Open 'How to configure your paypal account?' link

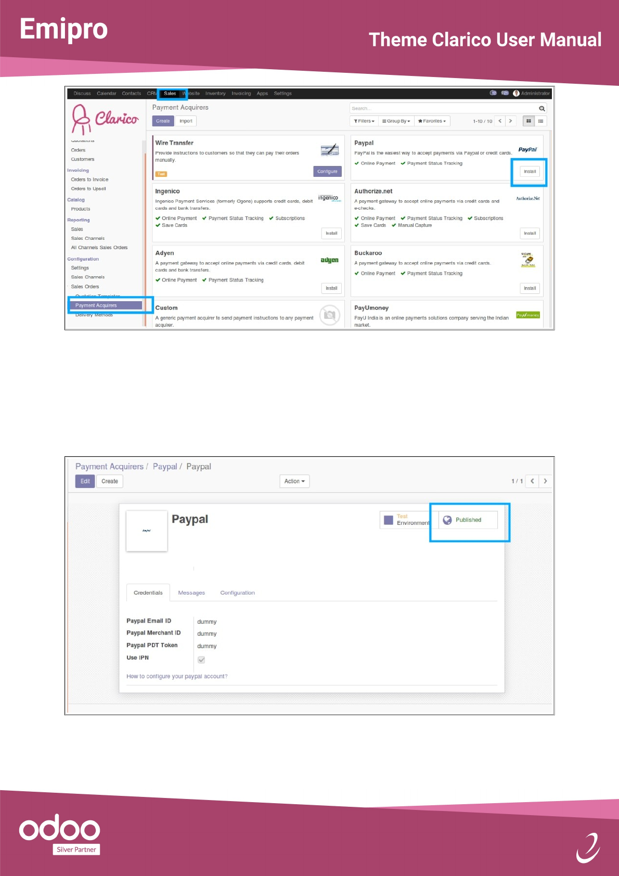(x=177, y=676)
